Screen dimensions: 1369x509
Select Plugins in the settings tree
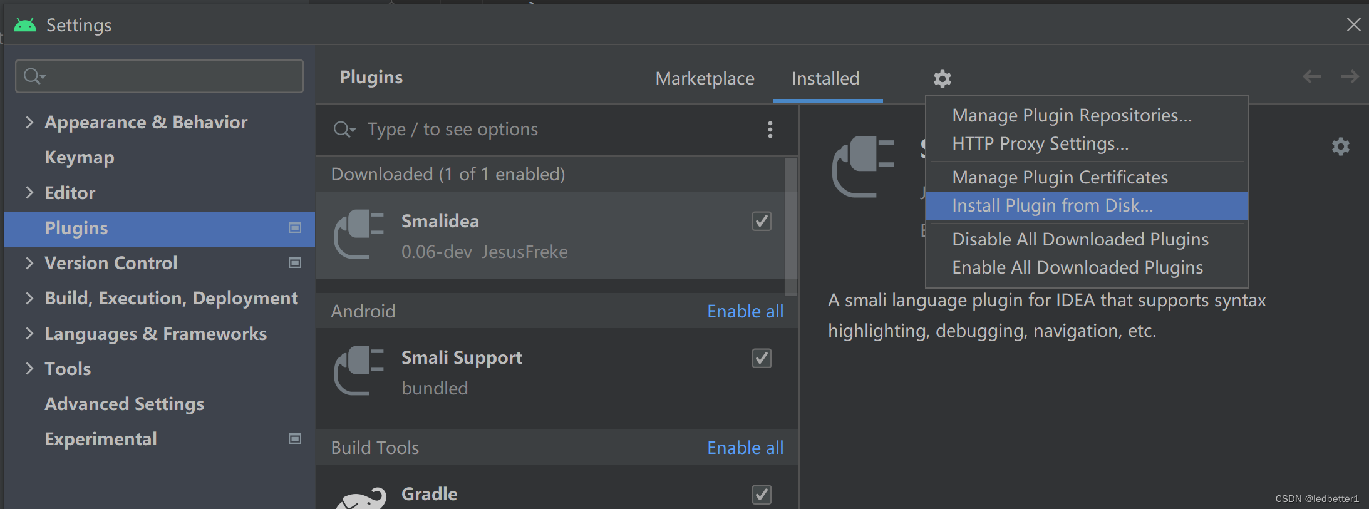point(159,228)
